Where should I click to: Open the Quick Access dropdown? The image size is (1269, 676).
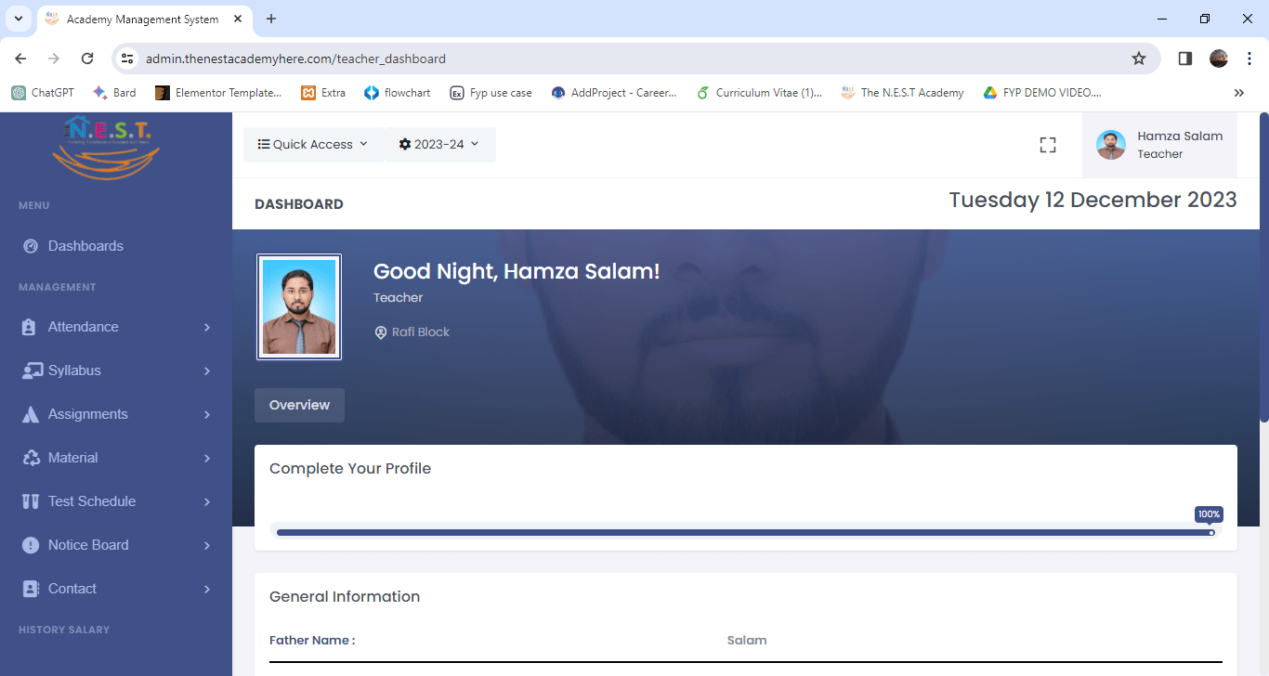(x=313, y=144)
